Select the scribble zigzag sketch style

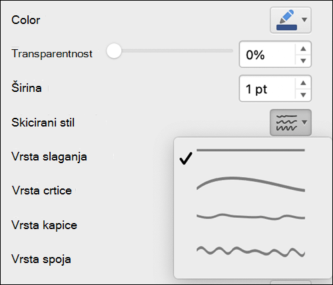click(250, 252)
